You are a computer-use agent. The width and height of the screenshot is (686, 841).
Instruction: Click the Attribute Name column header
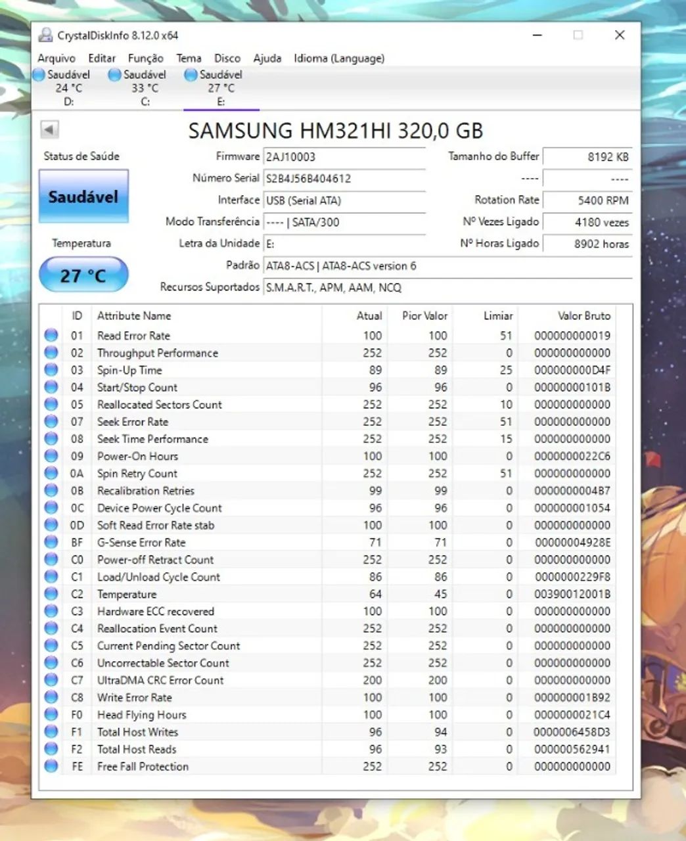point(206,316)
